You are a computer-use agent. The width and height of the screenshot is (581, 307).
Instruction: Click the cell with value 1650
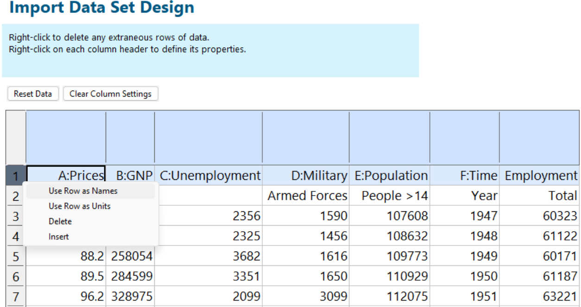point(306,276)
